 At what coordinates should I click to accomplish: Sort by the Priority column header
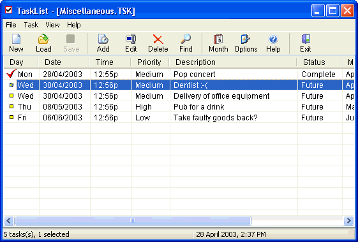[x=150, y=62]
